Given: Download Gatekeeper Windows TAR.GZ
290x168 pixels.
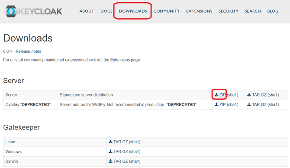Looking at the screenshot, I should pyautogui.click(x=121, y=152).
